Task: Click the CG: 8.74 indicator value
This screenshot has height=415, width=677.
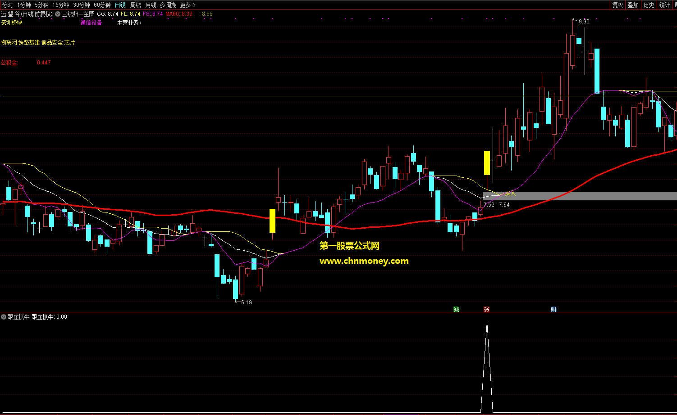Action: (x=108, y=14)
